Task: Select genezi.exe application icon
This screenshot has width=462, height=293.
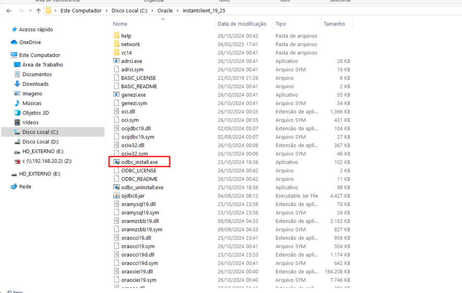Action: pyautogui.click(x=116, y=95)
